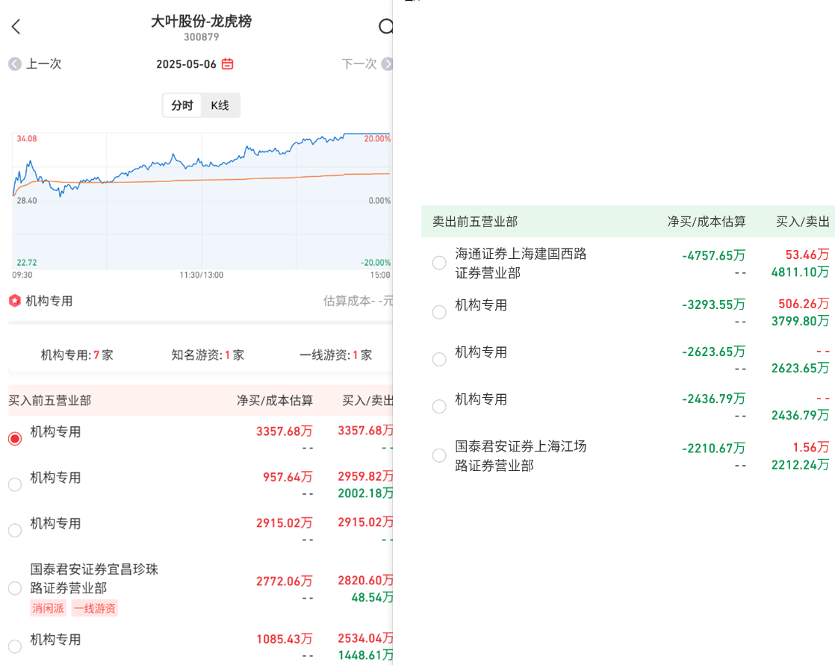This screenshot has height=665, width=835.
Task: Select 国泰君安证券宜昌珍珠路 buyer radio button
Action: point(15,588)
